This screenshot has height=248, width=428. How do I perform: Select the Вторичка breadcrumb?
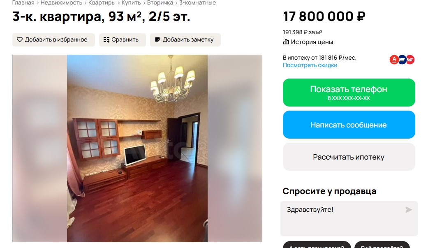tap(160, 3)
